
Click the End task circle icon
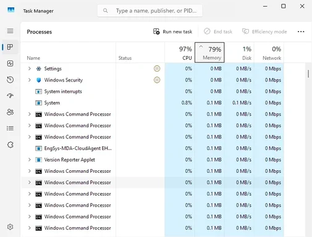tap(207, 31)
